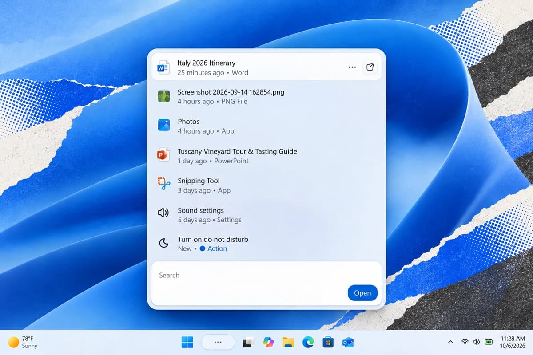The image size is (533, 355).
Task: Open the 78°F Sunny weather widget
Action: [x=23, y=342]
